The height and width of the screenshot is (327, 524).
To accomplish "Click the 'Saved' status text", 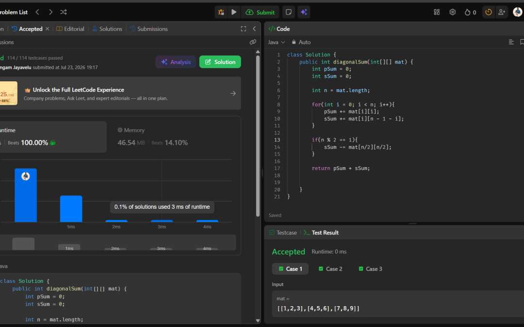I will [275, 215].
